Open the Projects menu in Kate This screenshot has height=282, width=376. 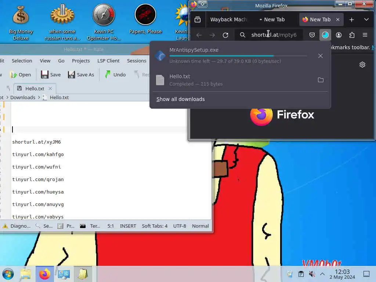coord(81,61)
